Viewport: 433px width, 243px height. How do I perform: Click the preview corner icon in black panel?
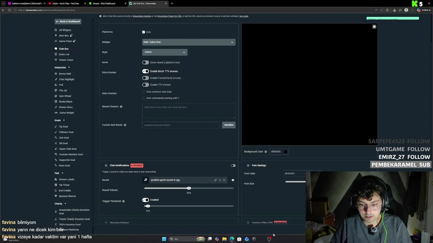[374, 27]
